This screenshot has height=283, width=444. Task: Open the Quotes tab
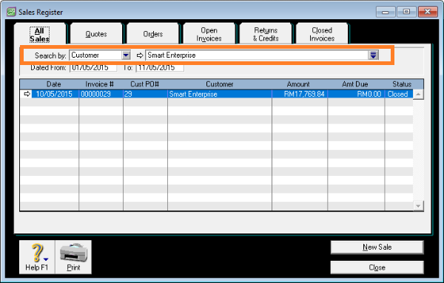click(x=96, y=34)
